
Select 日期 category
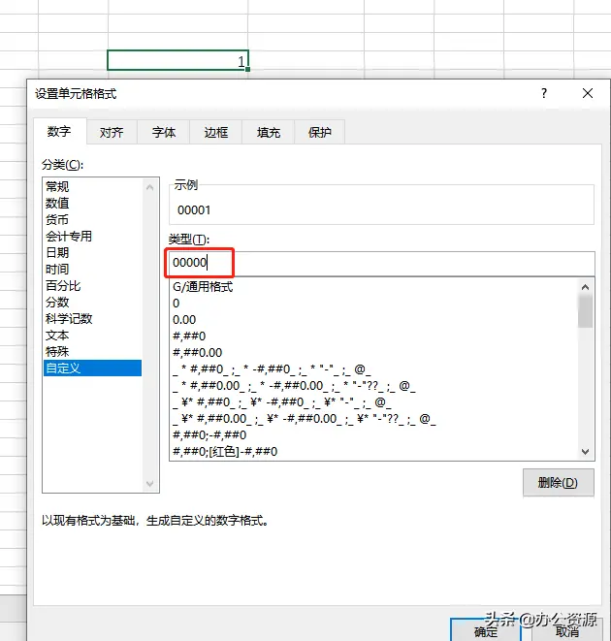tap(92, 253)
